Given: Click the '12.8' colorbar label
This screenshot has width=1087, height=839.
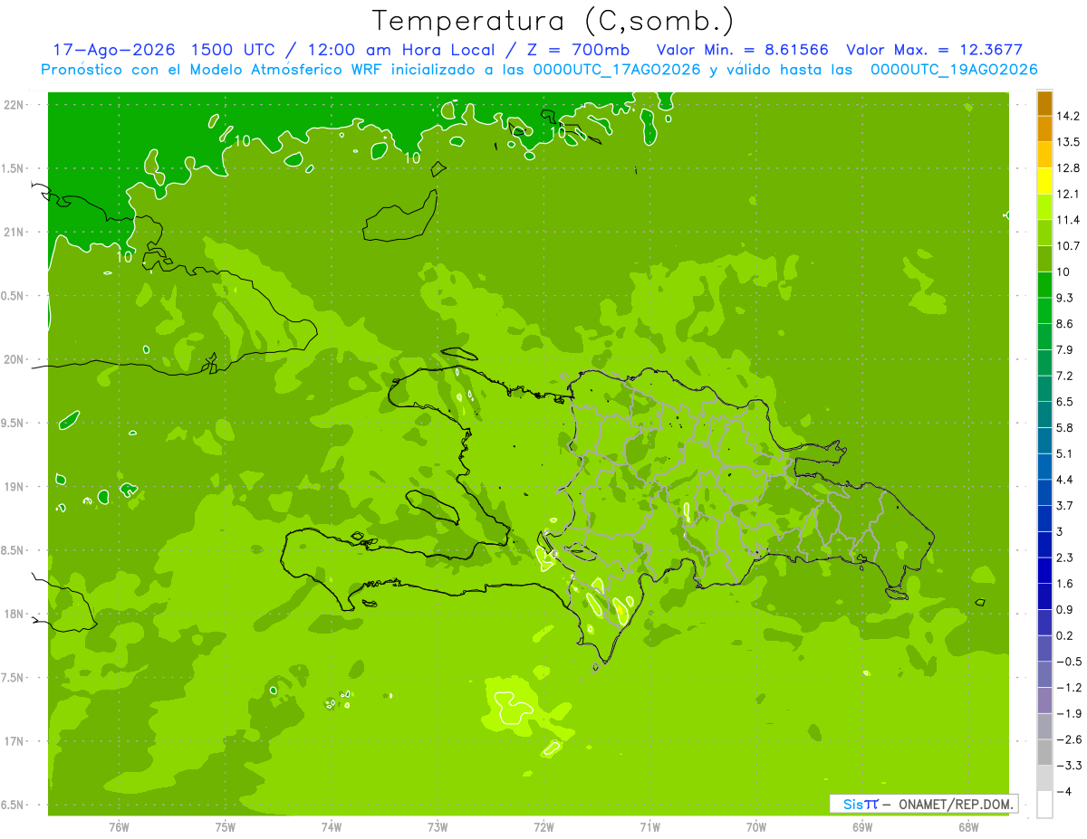Looking at the screenshot, I should [x=1070, y=168].
